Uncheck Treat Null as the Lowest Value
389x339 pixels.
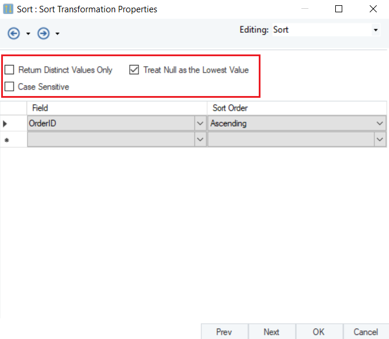pos(134,70)
